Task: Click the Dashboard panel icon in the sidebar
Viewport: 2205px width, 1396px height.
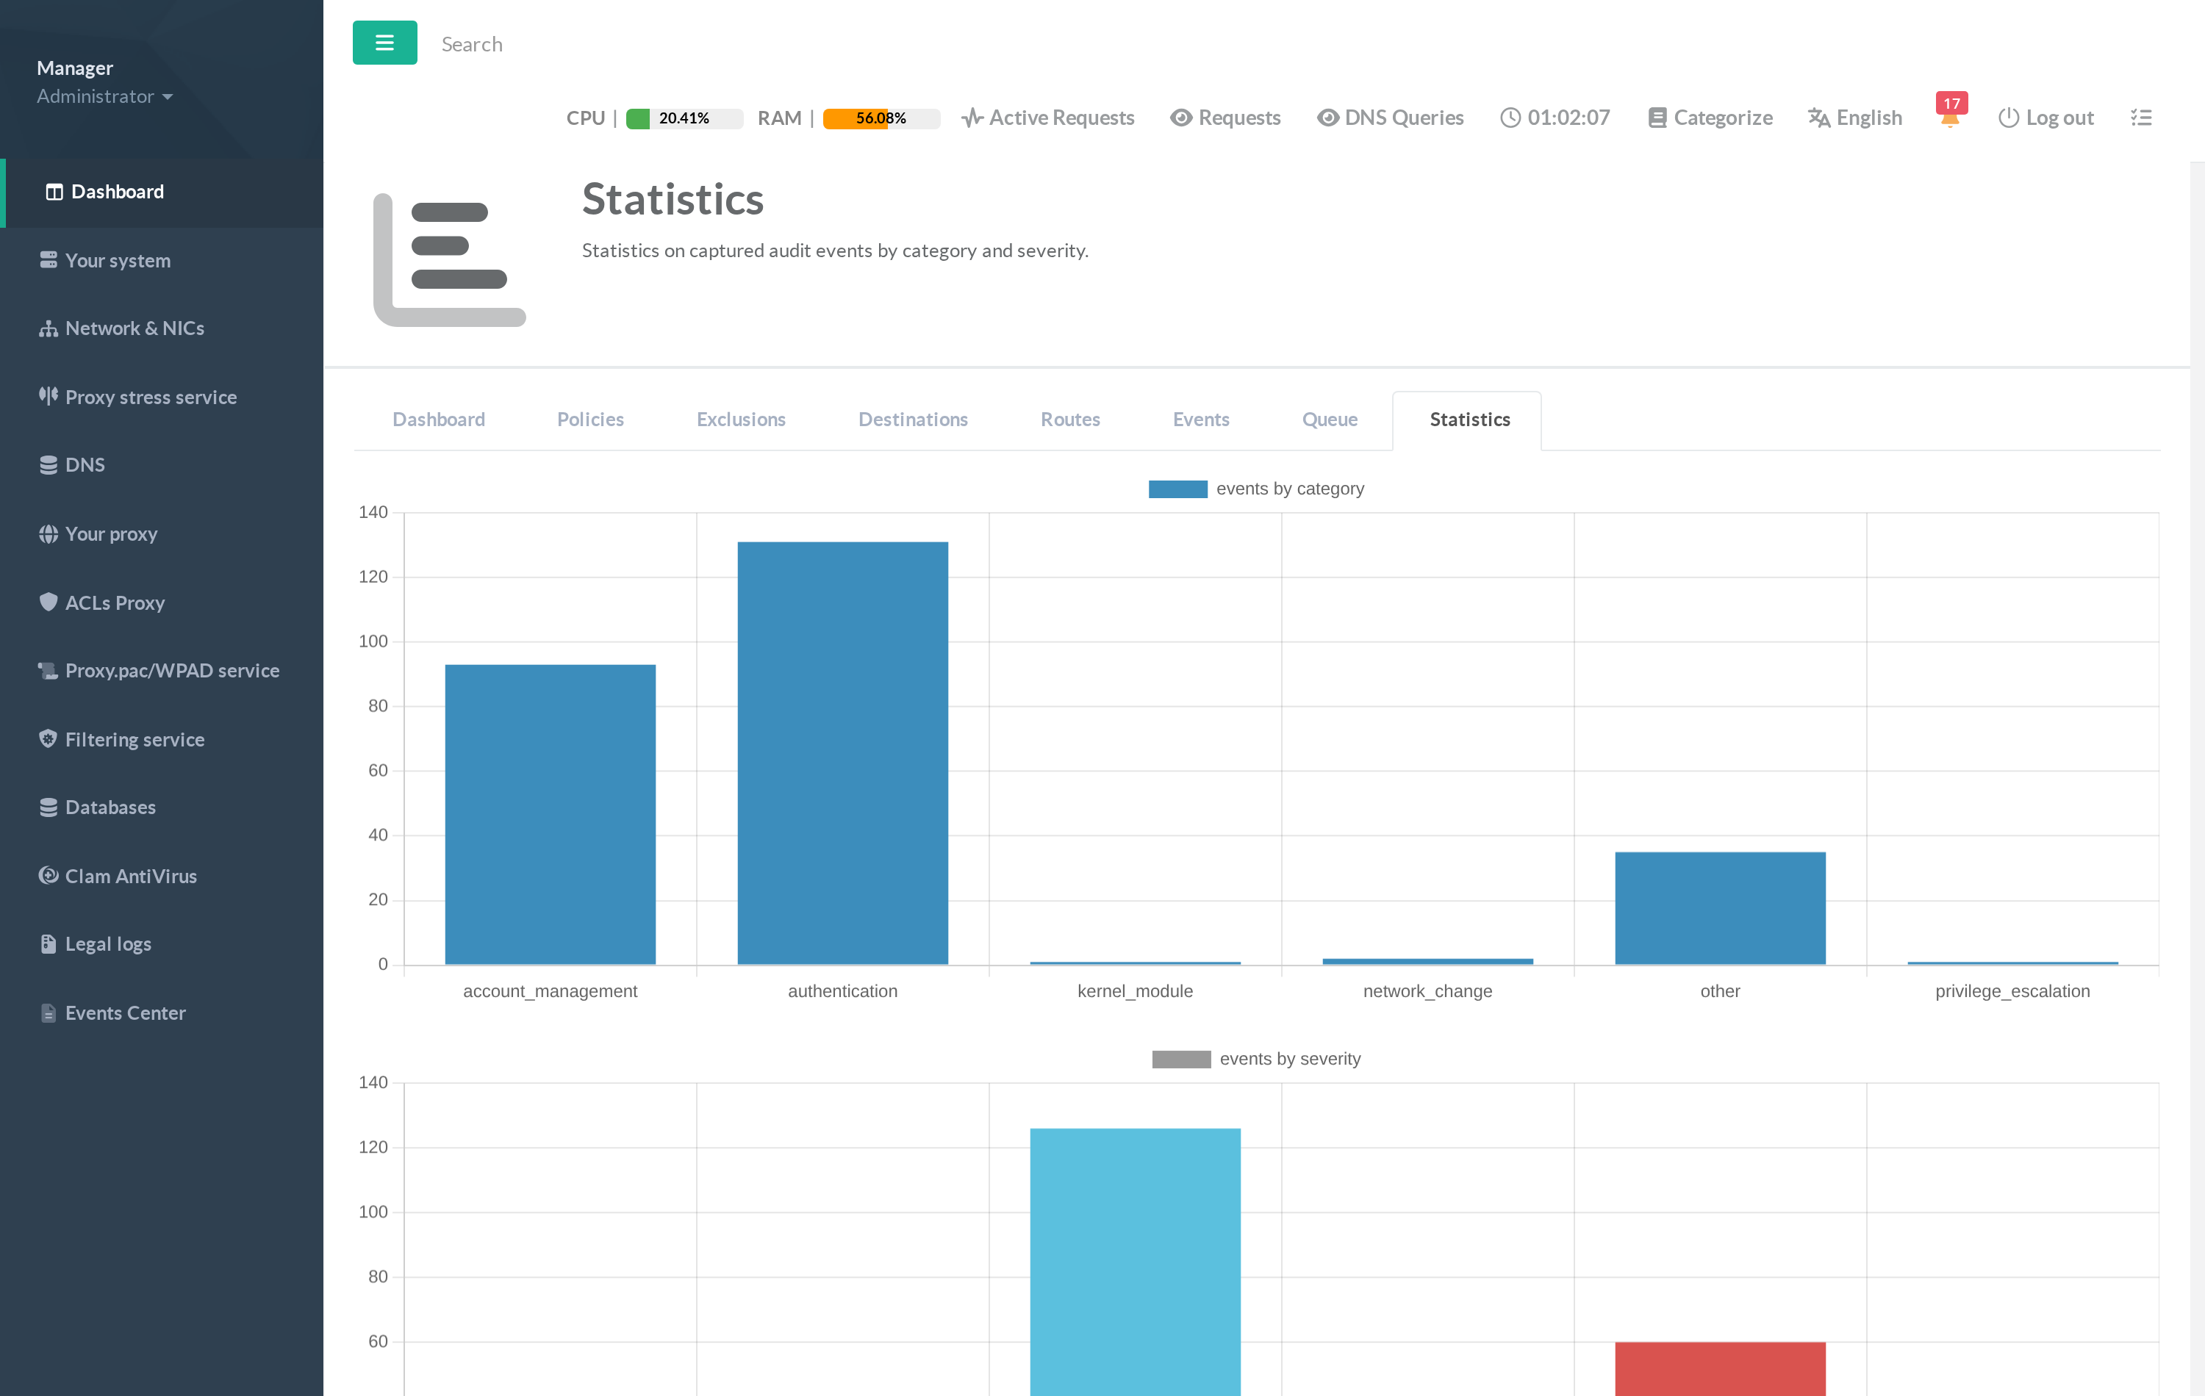Action: [54, 193]
